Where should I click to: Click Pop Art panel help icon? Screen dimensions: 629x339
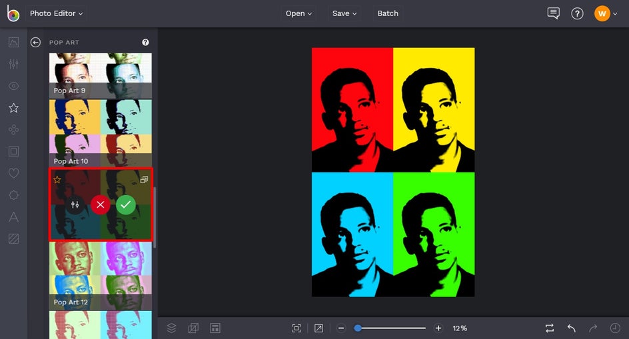point(145,42)
